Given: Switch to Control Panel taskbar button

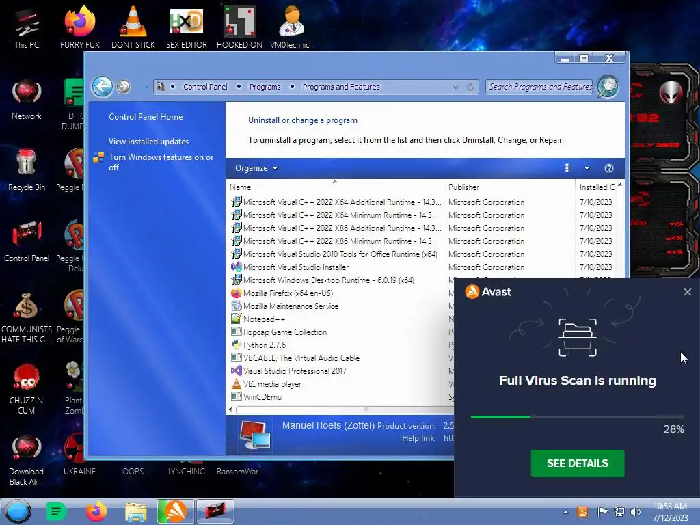Looking at the screenshot, I should (x=215, y=511).
